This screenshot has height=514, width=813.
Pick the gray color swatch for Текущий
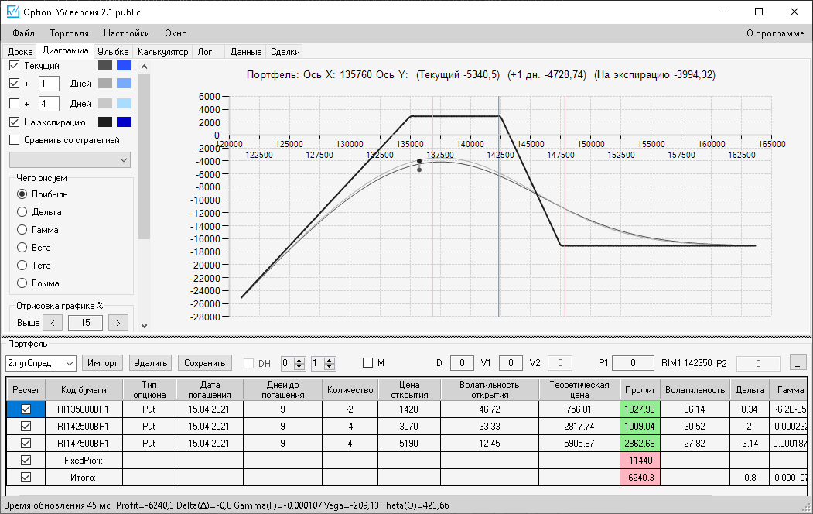(x=105, y=65)
